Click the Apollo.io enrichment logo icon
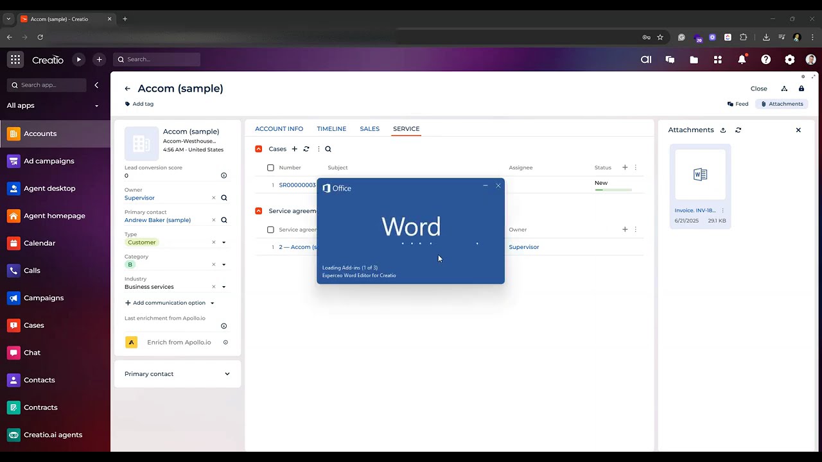The width and height of the screenshot is (822, 462). (x=131, y=343)
